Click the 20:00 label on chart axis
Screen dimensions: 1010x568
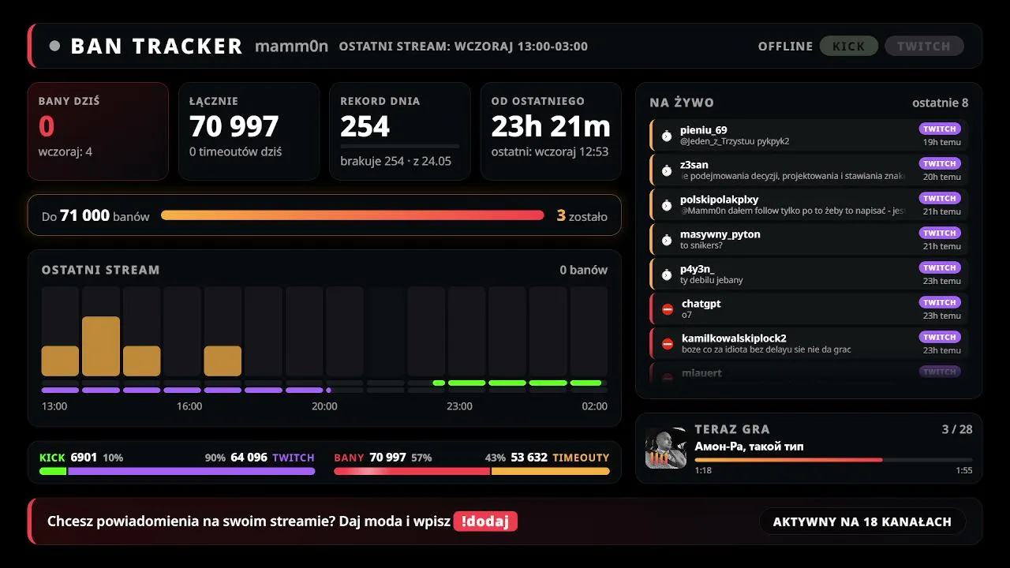click(x=324, y=406)
